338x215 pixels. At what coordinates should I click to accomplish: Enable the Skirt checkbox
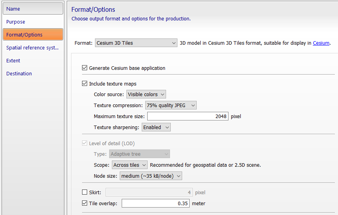tap(84, 192)
